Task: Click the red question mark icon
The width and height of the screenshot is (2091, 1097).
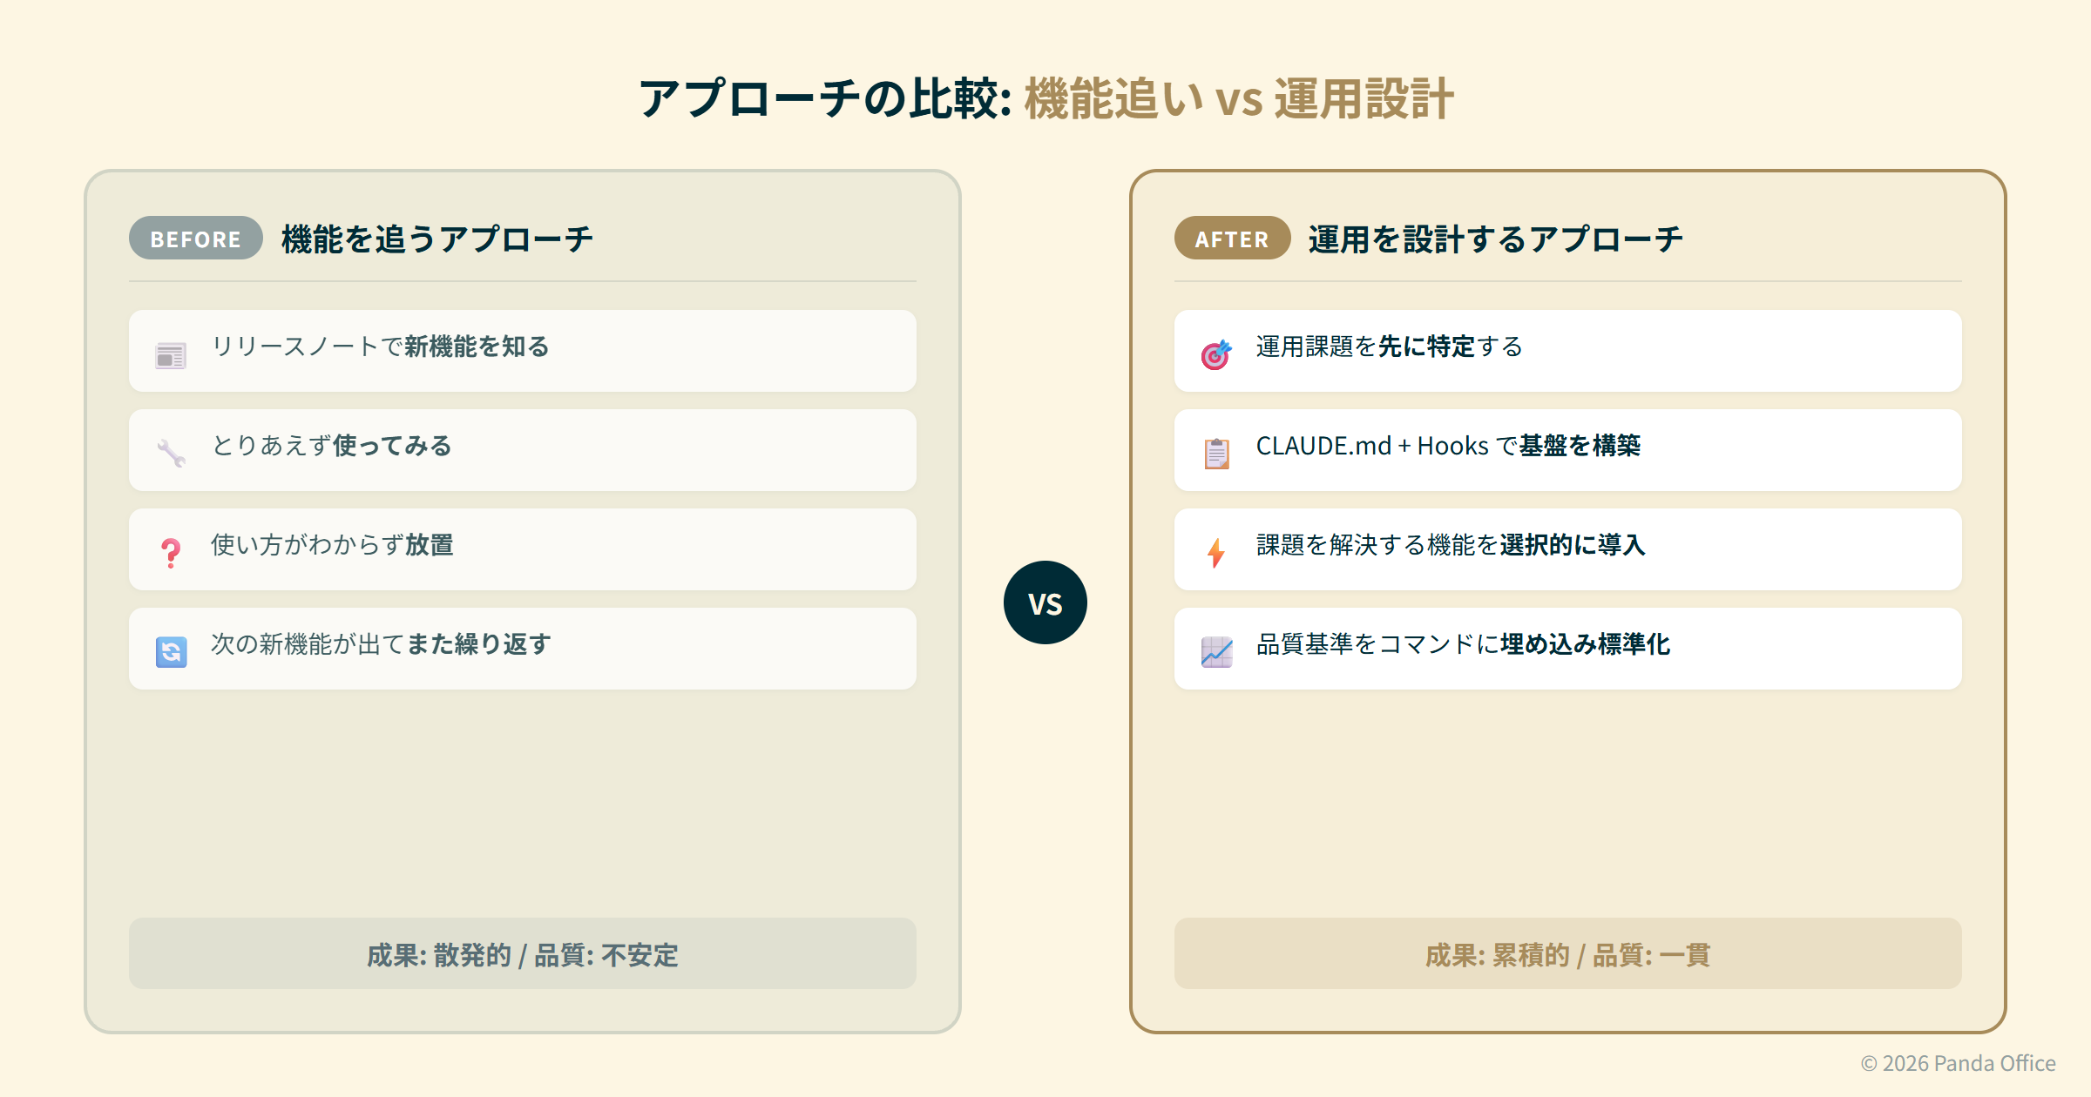Action: click(x=171, y=553)
